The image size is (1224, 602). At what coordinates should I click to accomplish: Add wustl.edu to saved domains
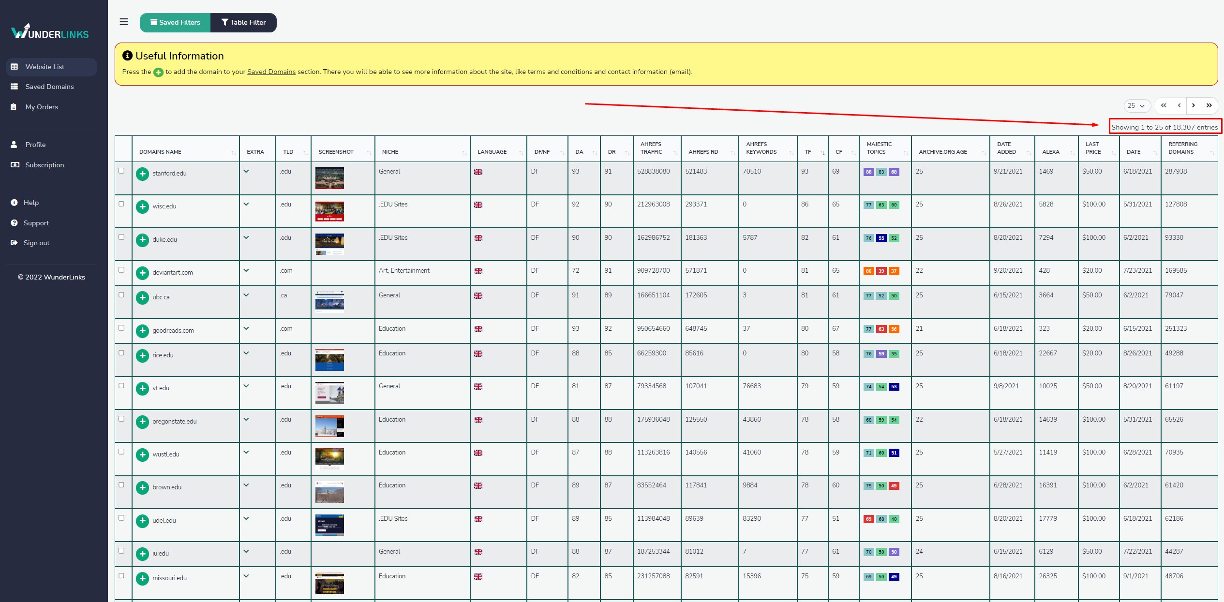tap(142, 455)
